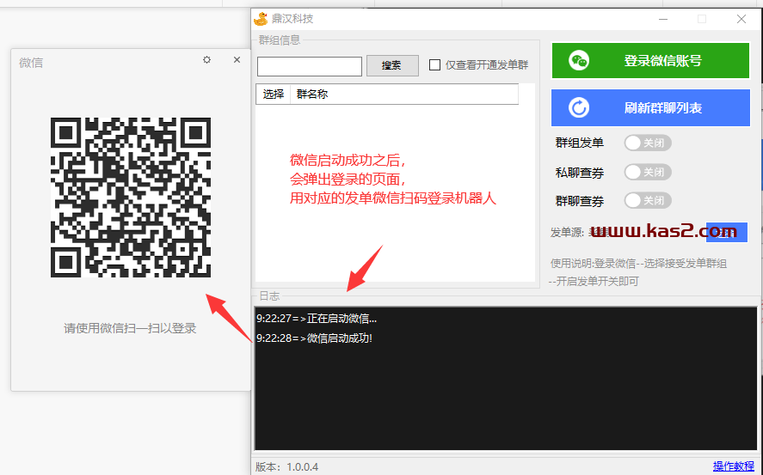Viewport: 763px width, 475px height.
Task: Click log entry 微信启动成功!
Action: click(x=314, y=338)
